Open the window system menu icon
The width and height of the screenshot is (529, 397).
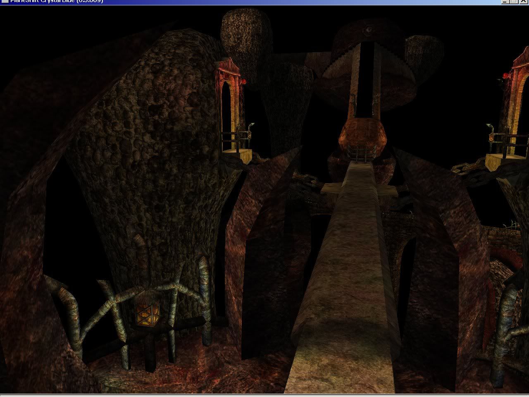click(5, 1)
